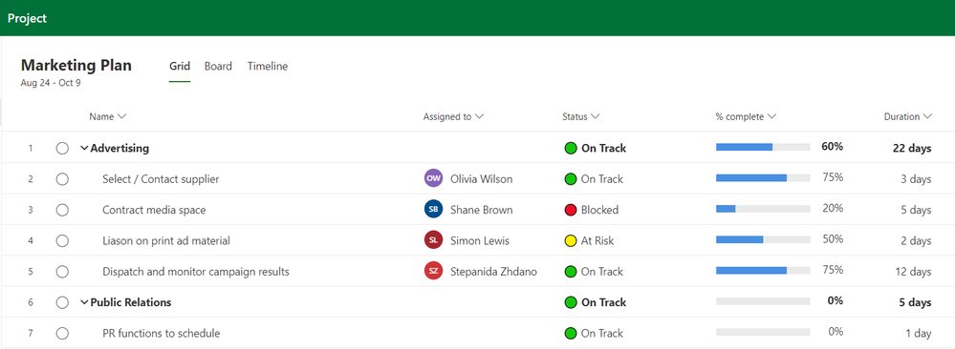Click Stepanida Zhdano's SZ avatar icon
The width and height of the screenshot is (955, 349).
point(433,271)
